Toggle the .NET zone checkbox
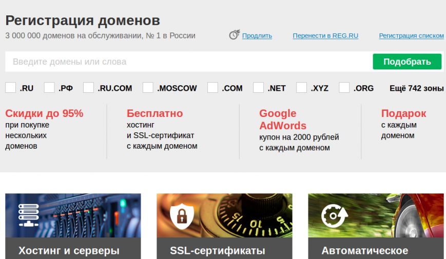This screenshot has width=446, height=259. click(258, 88)
